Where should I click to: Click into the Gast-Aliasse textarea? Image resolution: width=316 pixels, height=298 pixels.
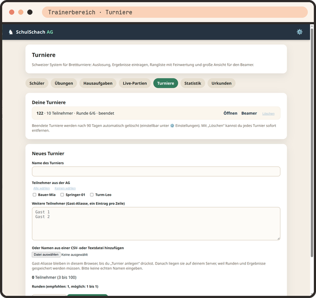[156, 224]
